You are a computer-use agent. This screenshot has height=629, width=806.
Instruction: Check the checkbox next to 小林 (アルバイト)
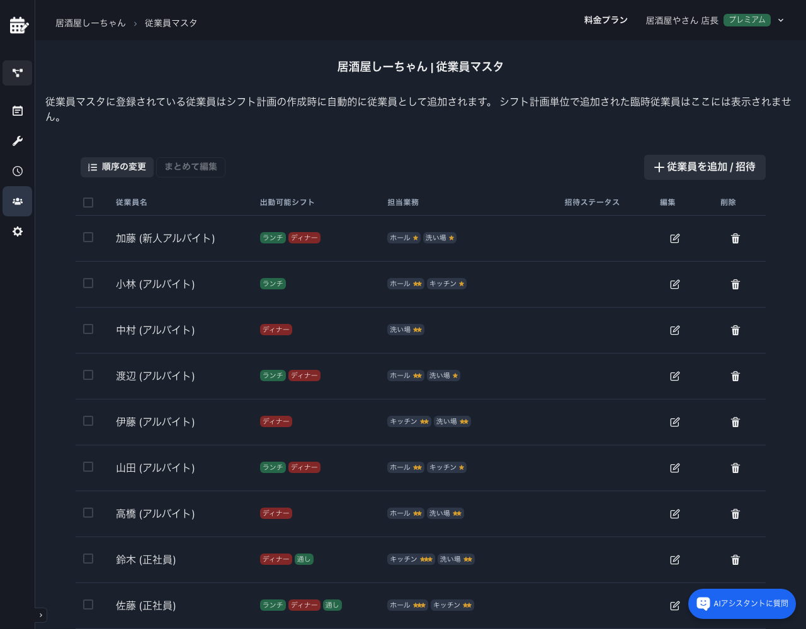click(88, 283)
